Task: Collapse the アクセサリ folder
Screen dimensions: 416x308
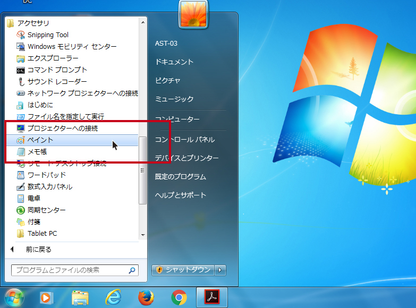Action: [33, 23]
